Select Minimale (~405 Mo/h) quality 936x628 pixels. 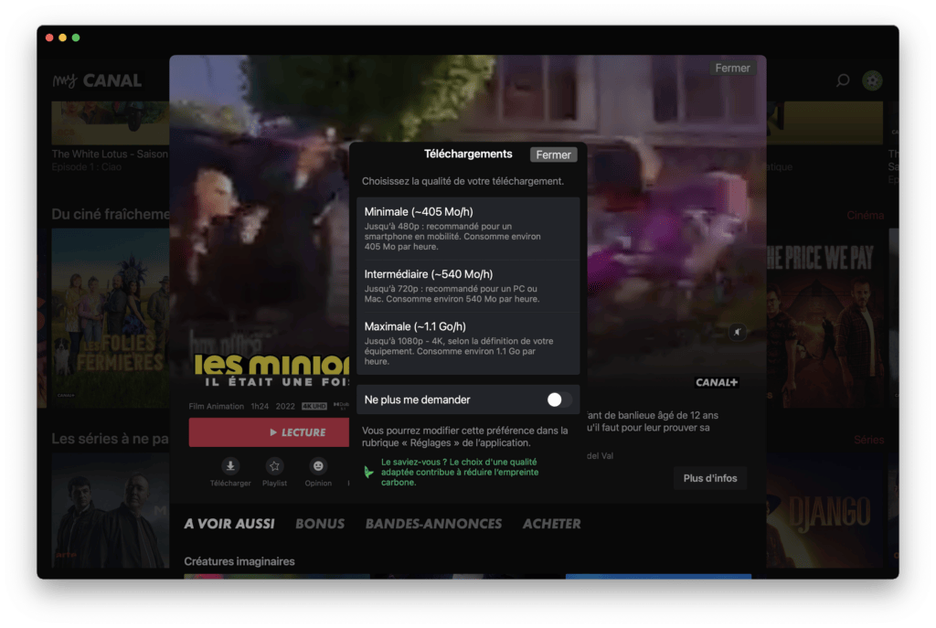tap(468, 229)
